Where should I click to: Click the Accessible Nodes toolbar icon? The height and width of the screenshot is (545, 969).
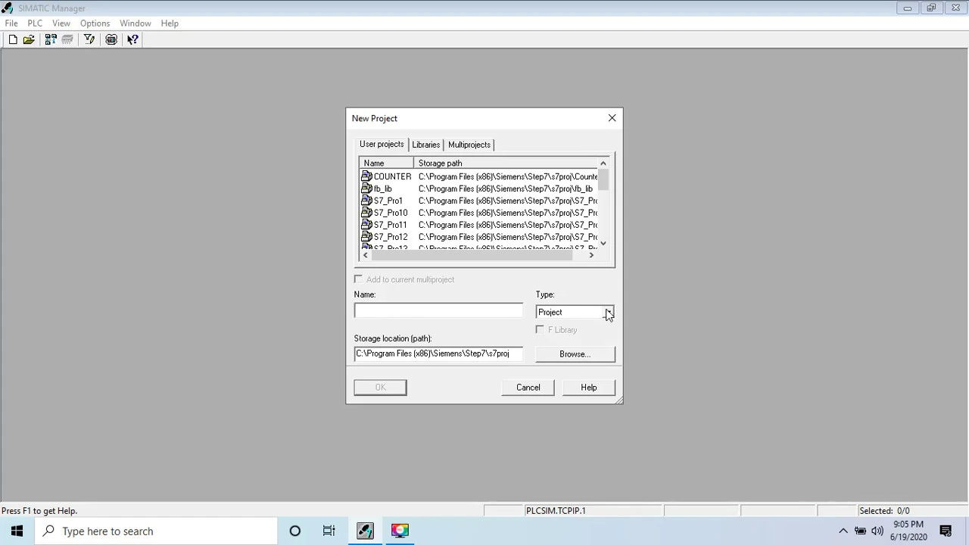coord(51,39)
